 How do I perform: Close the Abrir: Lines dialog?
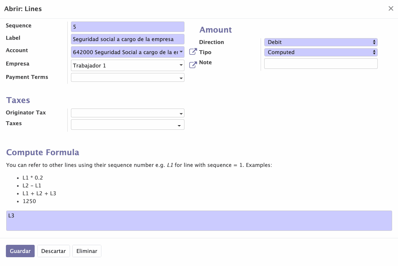pyautogui.click(x=391, y=8)
